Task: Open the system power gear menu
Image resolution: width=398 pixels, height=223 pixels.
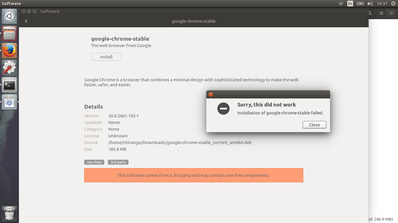Action: (393, 3)
